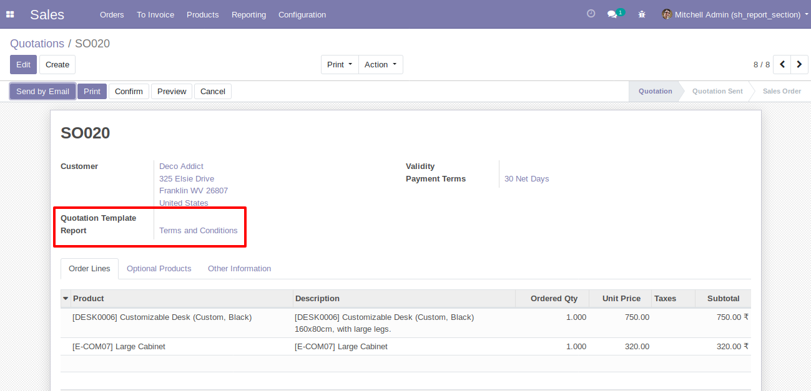Screen dimensions: 811x391
Task: Select the Sales Order status stage
Action: click(x=782, y=91)
